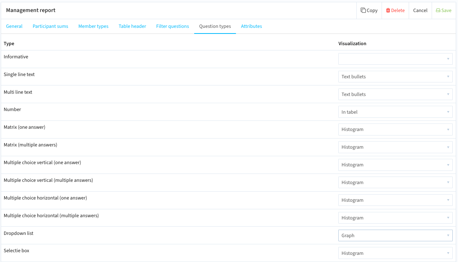Open dropdown for Multiple choice vertical (one answer)
The width and height of the screenshot is (458, 262).
[395, 165]
